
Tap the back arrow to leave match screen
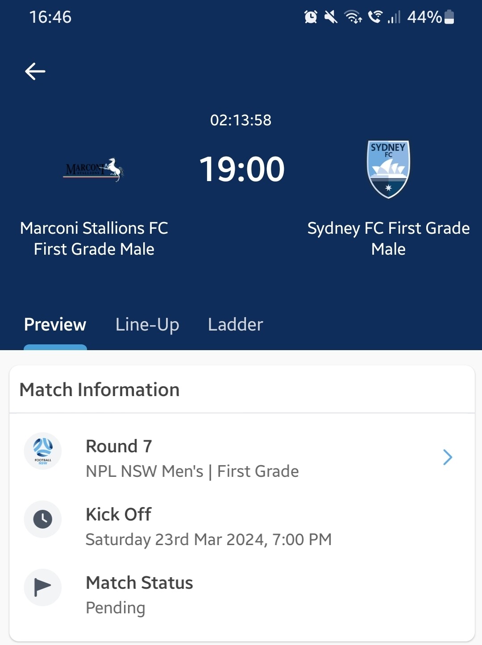click(35, 70)
